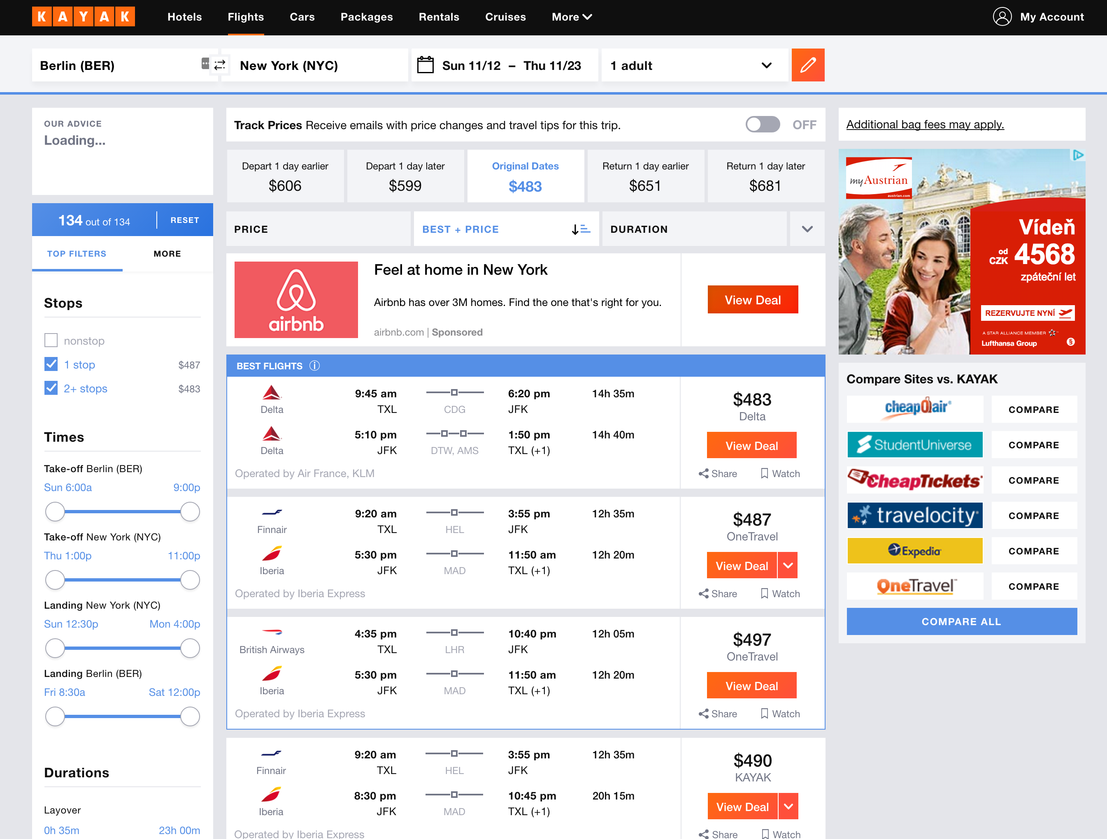This screenshot has height=839, width=1107.
Task: Click the AdChoices icon on Austrian ad
Action: tap(1078, 155)
